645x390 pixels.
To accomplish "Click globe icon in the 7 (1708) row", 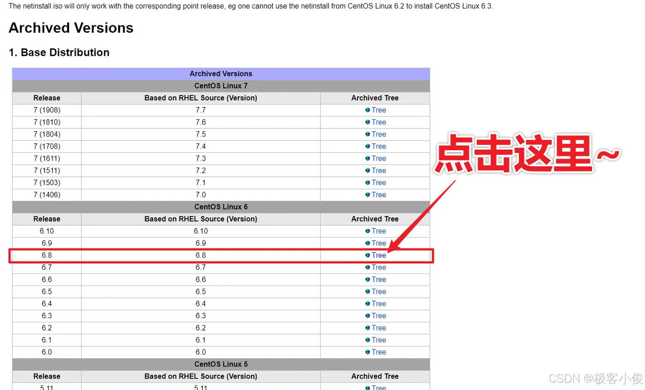I will tap(368, 146).
